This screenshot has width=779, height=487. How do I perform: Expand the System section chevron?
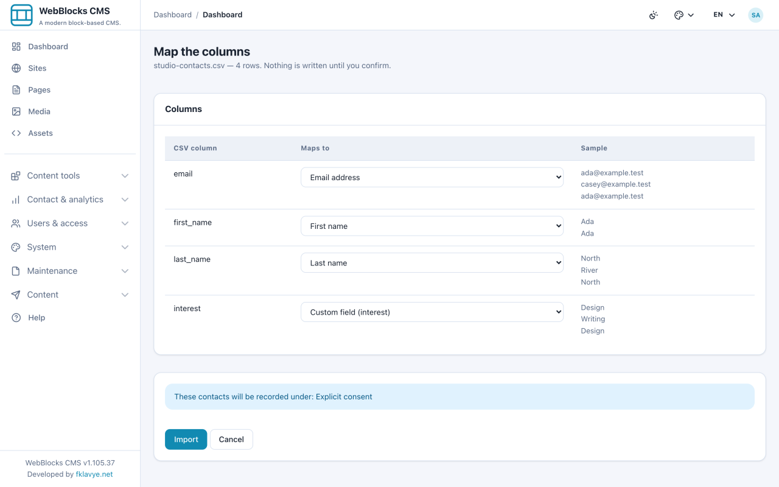click(125, 247)
